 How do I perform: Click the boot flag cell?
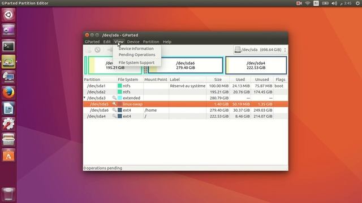(281, 86)
